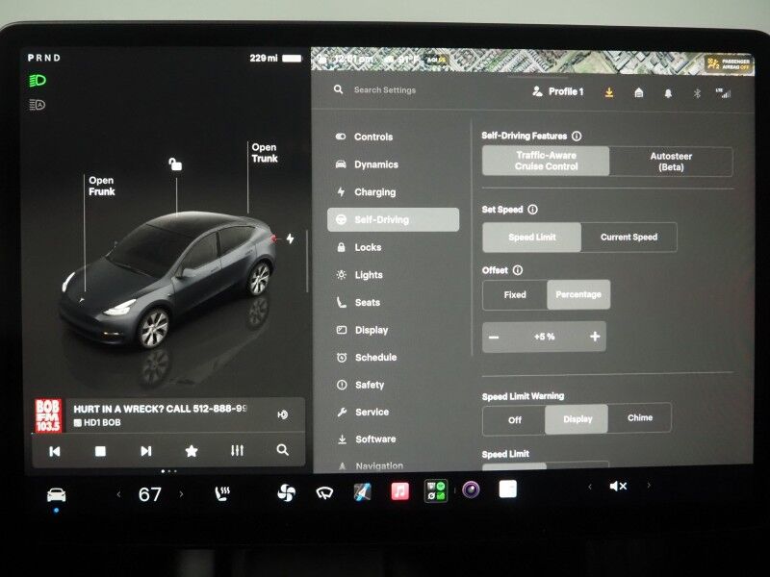Open the navigation app icon
770x577 pixels.
(363, 491)
